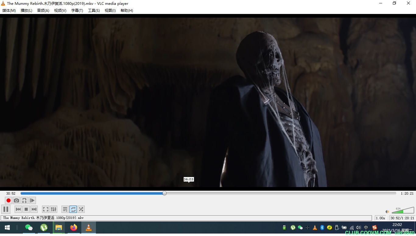416x236 pixels.
Task: Open WeChat from the taskbar
Action: pos(29,227)
